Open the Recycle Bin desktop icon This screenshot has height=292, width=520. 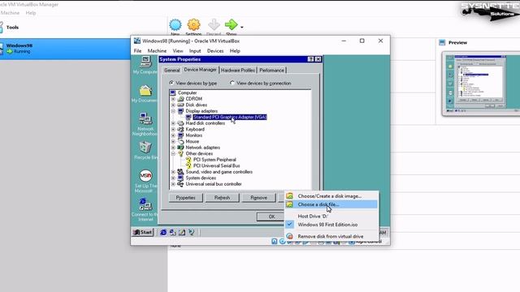coord(145,148)
